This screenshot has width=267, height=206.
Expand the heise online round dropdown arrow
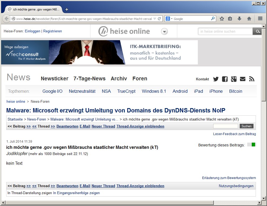point(164,32)
